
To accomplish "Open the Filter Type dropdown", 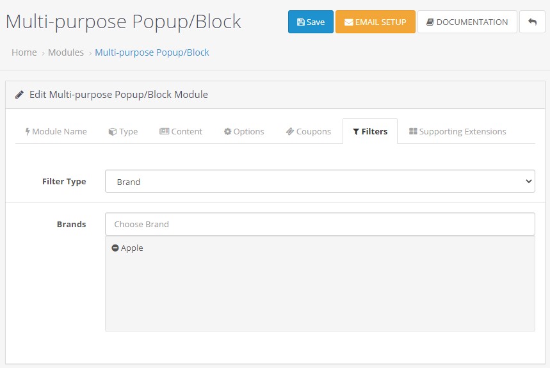I will point(320,181).
